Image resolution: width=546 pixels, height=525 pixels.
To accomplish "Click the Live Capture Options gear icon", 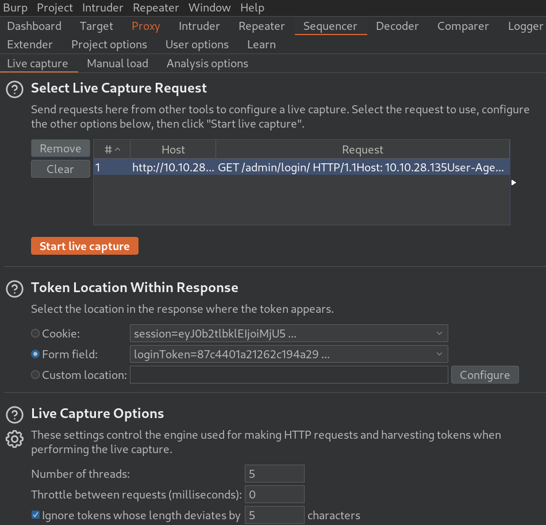I will (x=14, y=439).
